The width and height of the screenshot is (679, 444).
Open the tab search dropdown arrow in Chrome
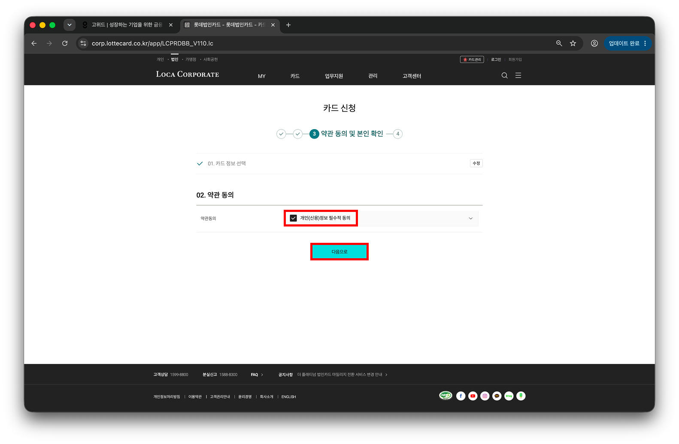click(70, 25)
